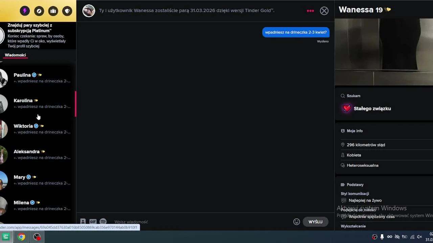433x243 pixels.
Task: Open the suitcase work mode icon
Action: (x=53, y=11)
